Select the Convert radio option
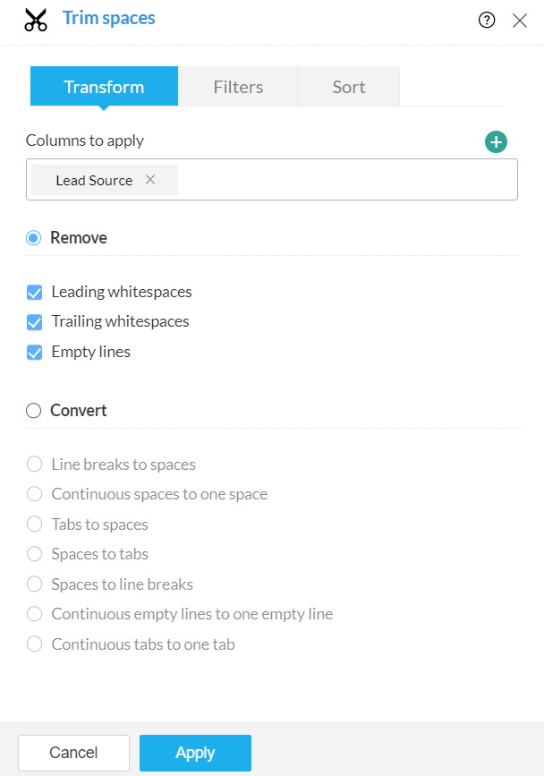544x776 pixels. 34,411
